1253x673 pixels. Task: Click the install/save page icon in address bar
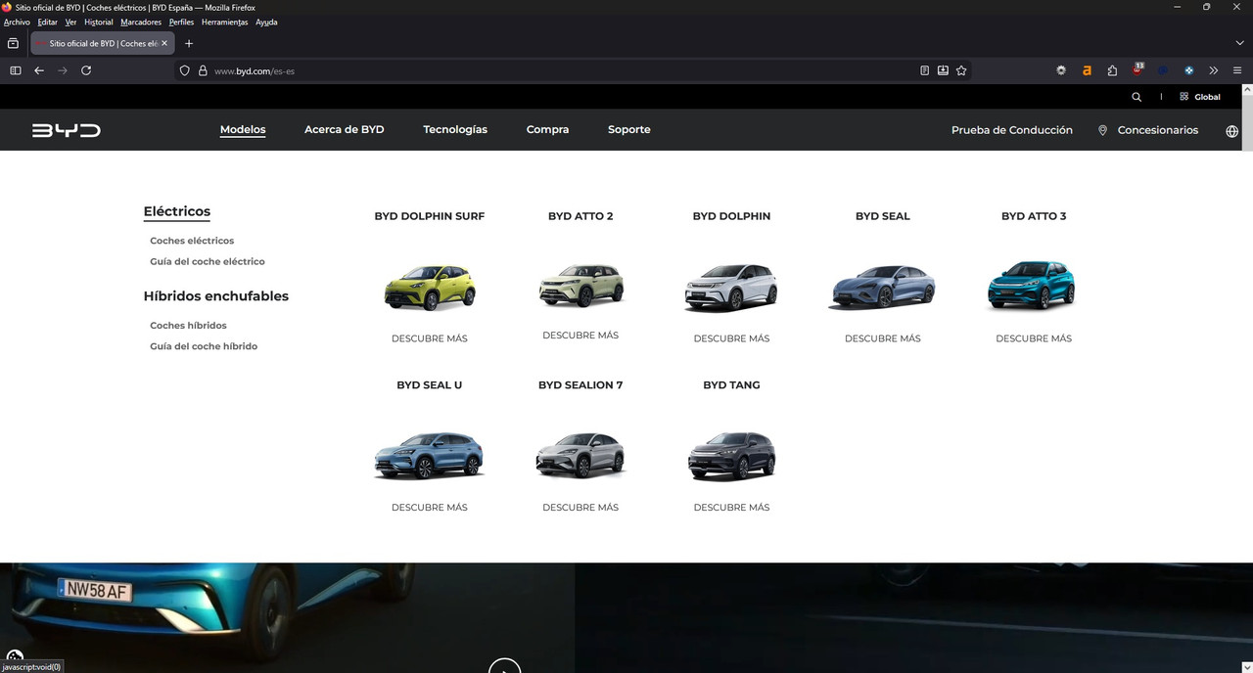tap(943, 70)
